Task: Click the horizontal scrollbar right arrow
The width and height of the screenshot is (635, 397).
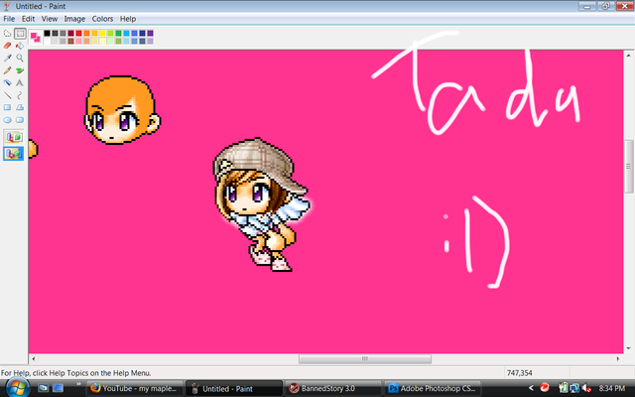Action: 618,359
